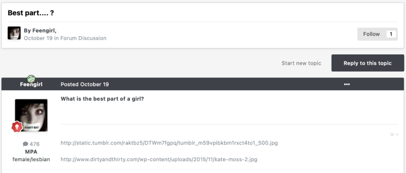Viewport: 406px width, 173px height.
Task: Open the Posted October 19 permalink
Action: pos(85,84)
